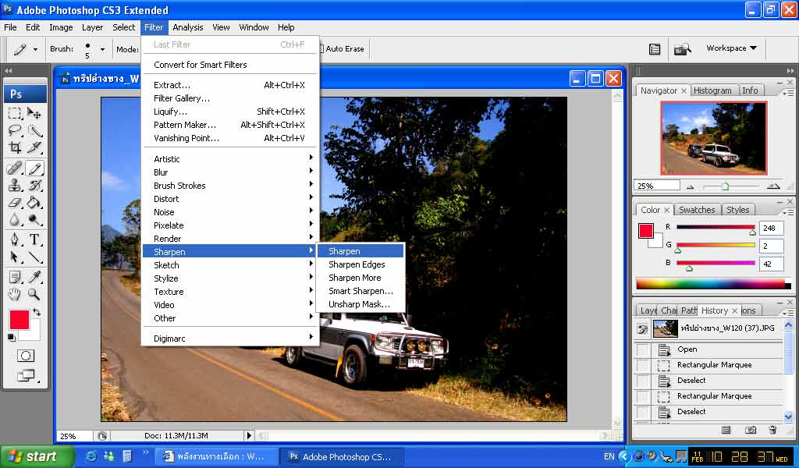Choose the Type tool

click(x=35, y=239)
